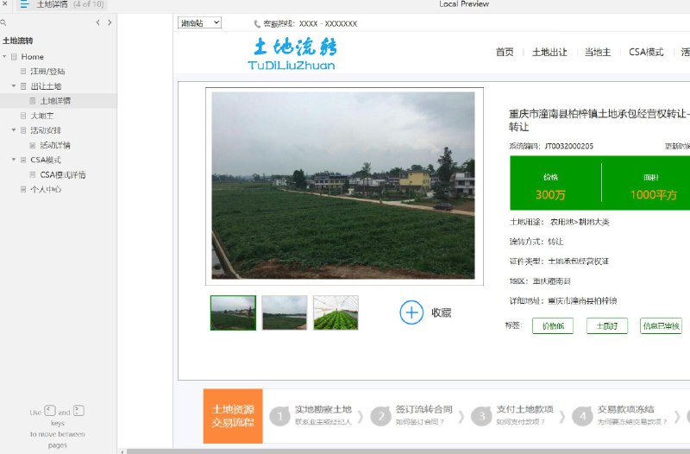
Task: Click page icon beside 大地主
Action: point(23,116)
